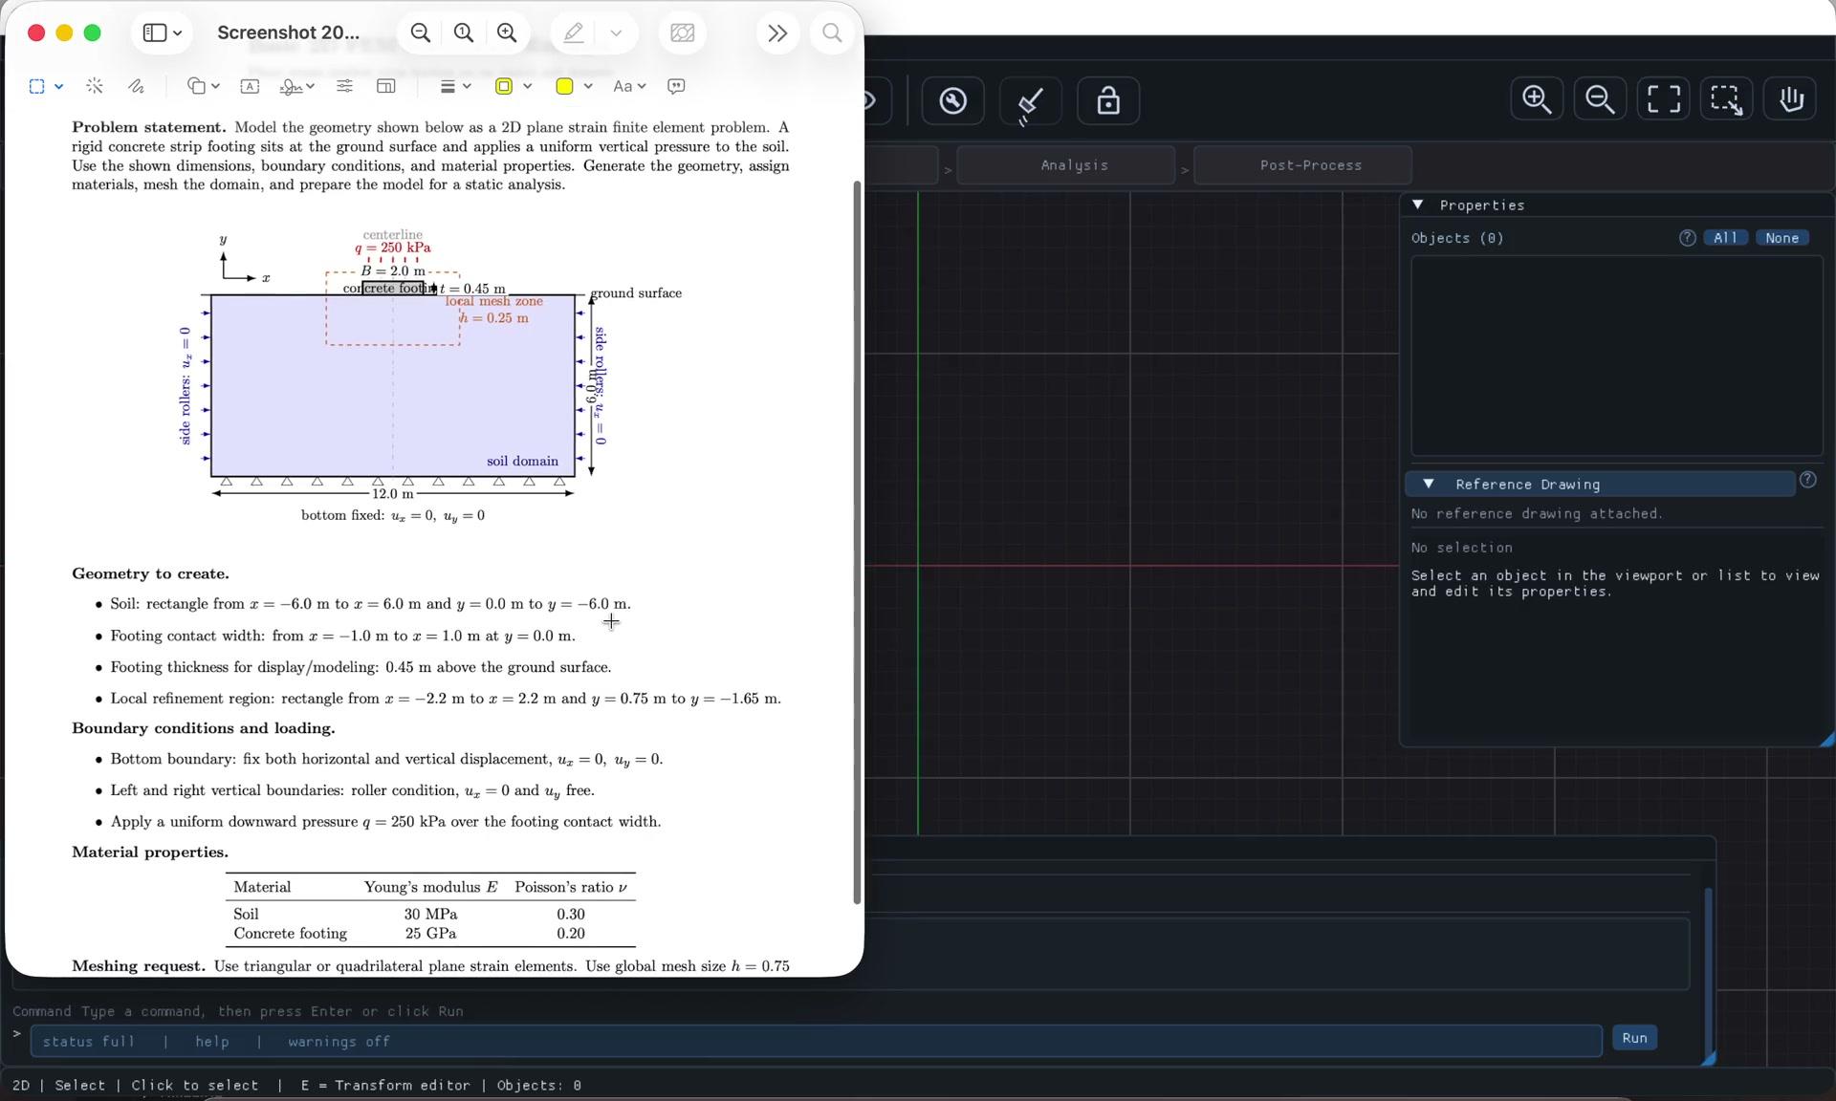The height and width of the screenshot is (1101, 1836).
Task: Select the Sketch drawing tool
Action: 137,86
